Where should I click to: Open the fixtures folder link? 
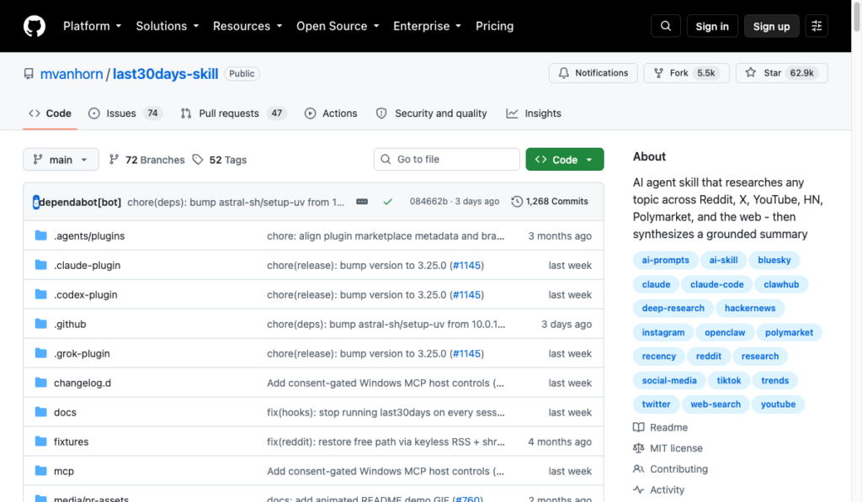[x=71, y=441]
